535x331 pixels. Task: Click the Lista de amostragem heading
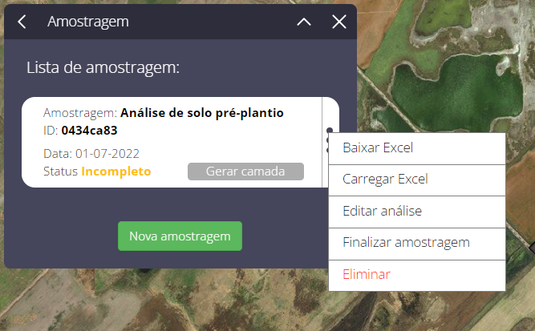tap(103, 67)
